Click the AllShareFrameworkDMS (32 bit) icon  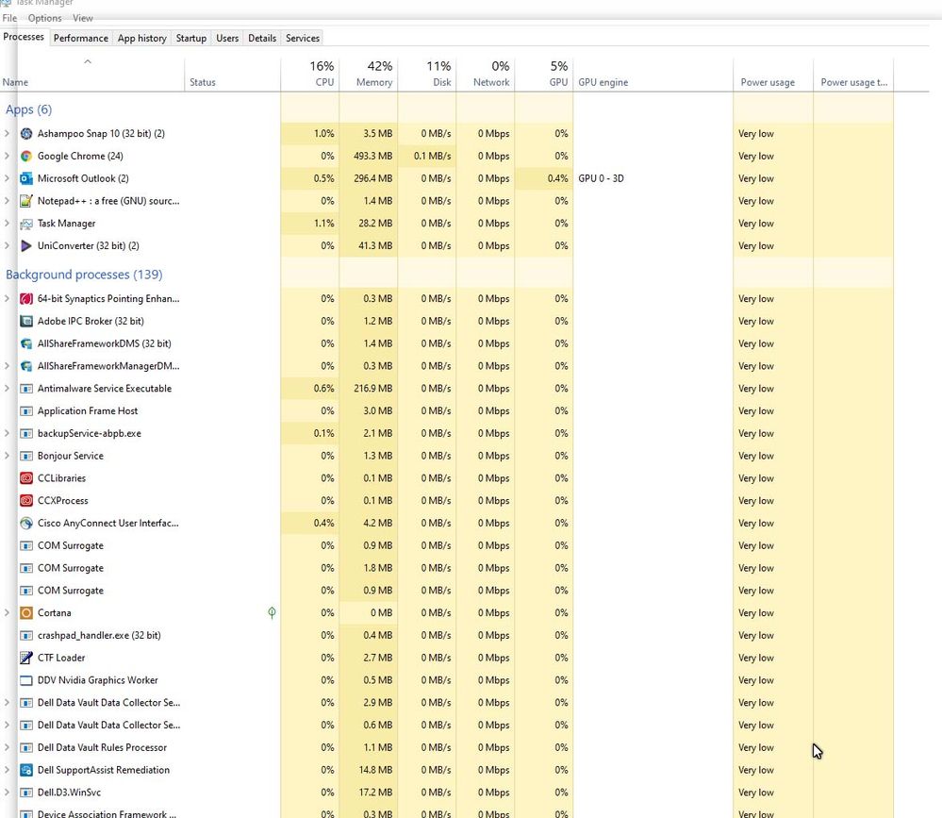pyautogui.click(x=25, y=343)
